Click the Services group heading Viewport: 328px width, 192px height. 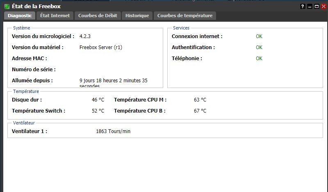pyautogui.click(x=181, y=28)
